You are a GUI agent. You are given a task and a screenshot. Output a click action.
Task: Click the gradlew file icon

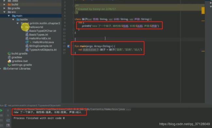9,57
